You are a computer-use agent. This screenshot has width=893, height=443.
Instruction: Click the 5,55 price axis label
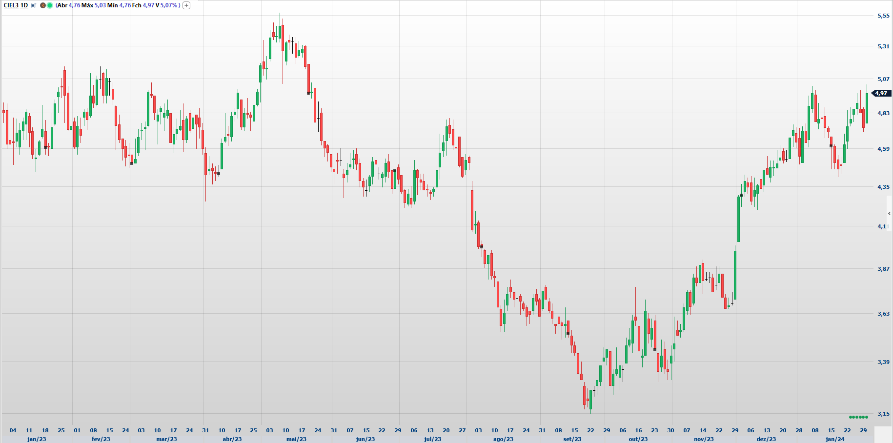(x=883, y=16)
